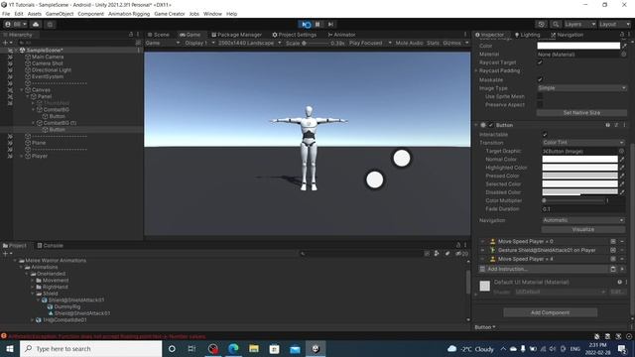The image size is (635, 357).
Task: Open the Layers dropdown
Action: pyautogui.click(x=579, y=24)
